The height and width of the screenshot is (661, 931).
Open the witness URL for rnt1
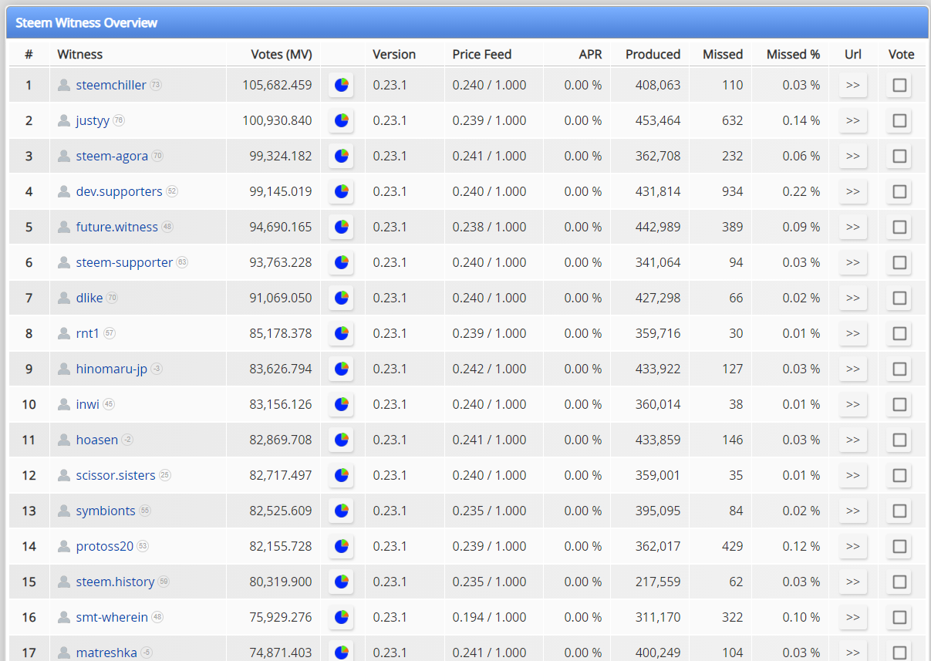(x=853, y=333)
